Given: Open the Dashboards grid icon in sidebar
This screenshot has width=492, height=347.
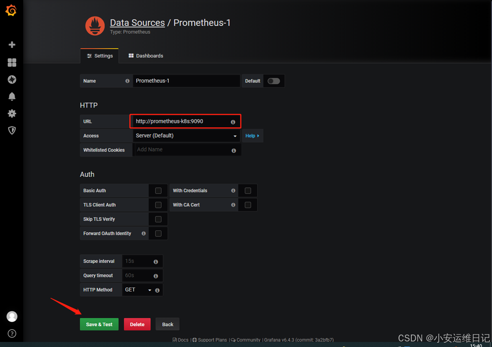Looking at the screenshot, I should 12,63.
